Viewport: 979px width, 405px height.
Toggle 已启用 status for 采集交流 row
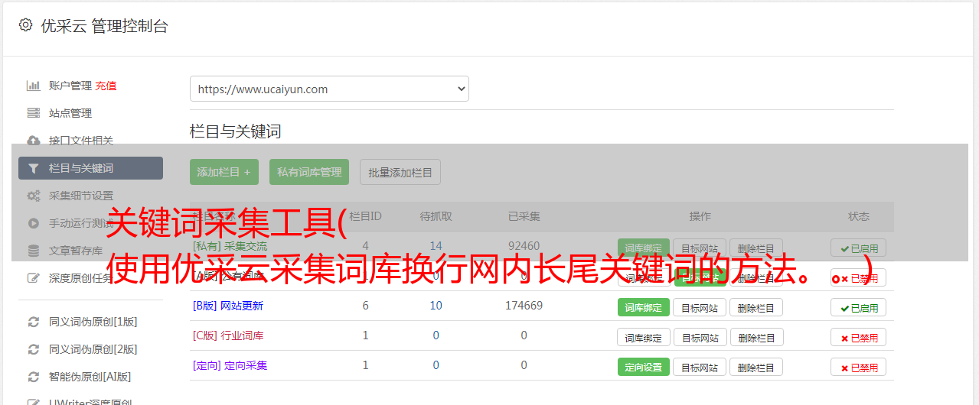(859, 248)
